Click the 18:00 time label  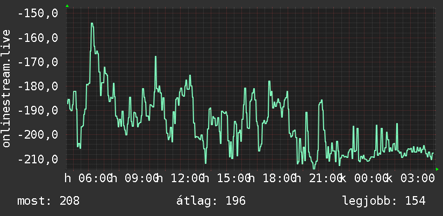280,178
